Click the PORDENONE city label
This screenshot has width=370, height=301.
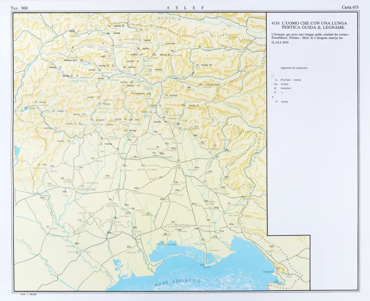click(x=86, y=189)
